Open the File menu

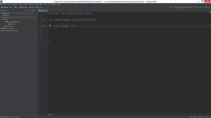(x=2, y=4)
